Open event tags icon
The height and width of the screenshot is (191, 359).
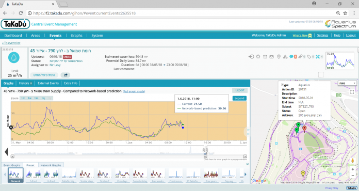[x=309, y=57]
